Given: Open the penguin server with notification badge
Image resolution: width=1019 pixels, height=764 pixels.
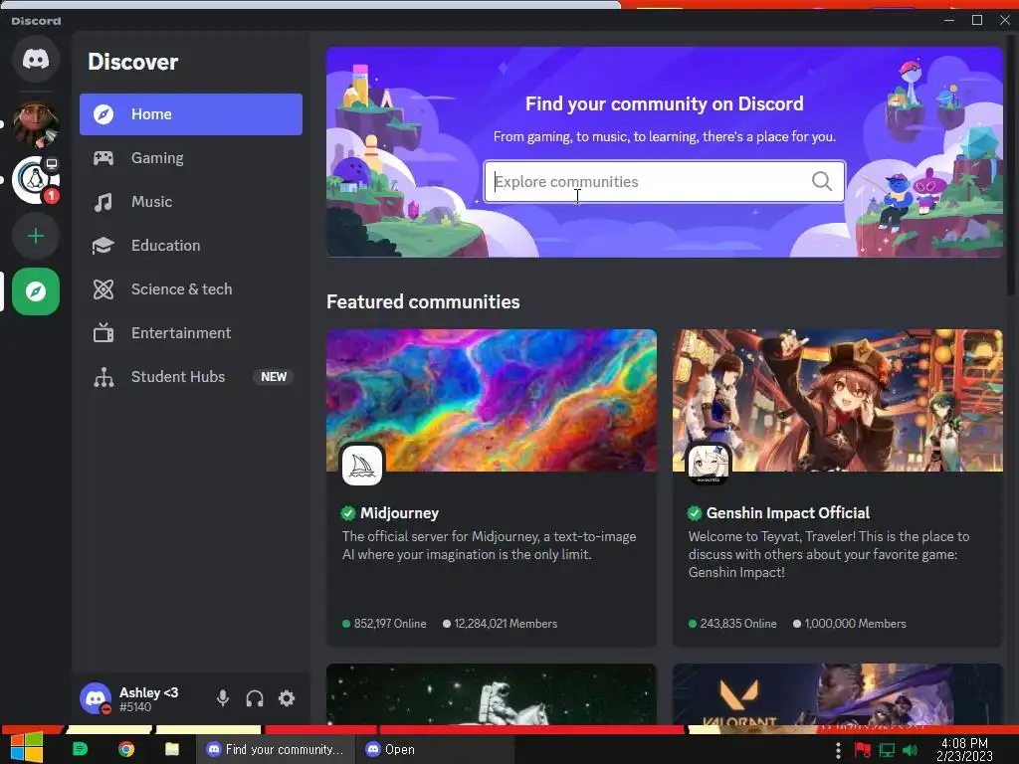Looking at the screenshot, I should [x=36, y=180].
